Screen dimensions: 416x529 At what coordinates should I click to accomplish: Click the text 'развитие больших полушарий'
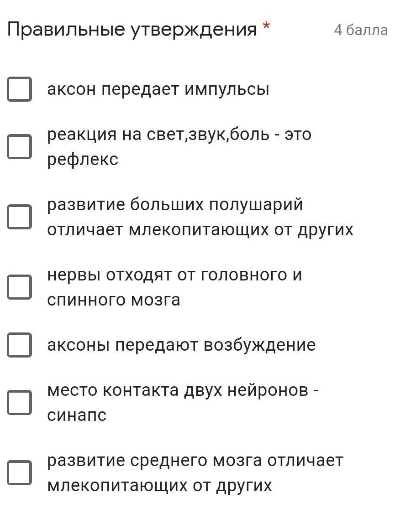coord(175,205)
